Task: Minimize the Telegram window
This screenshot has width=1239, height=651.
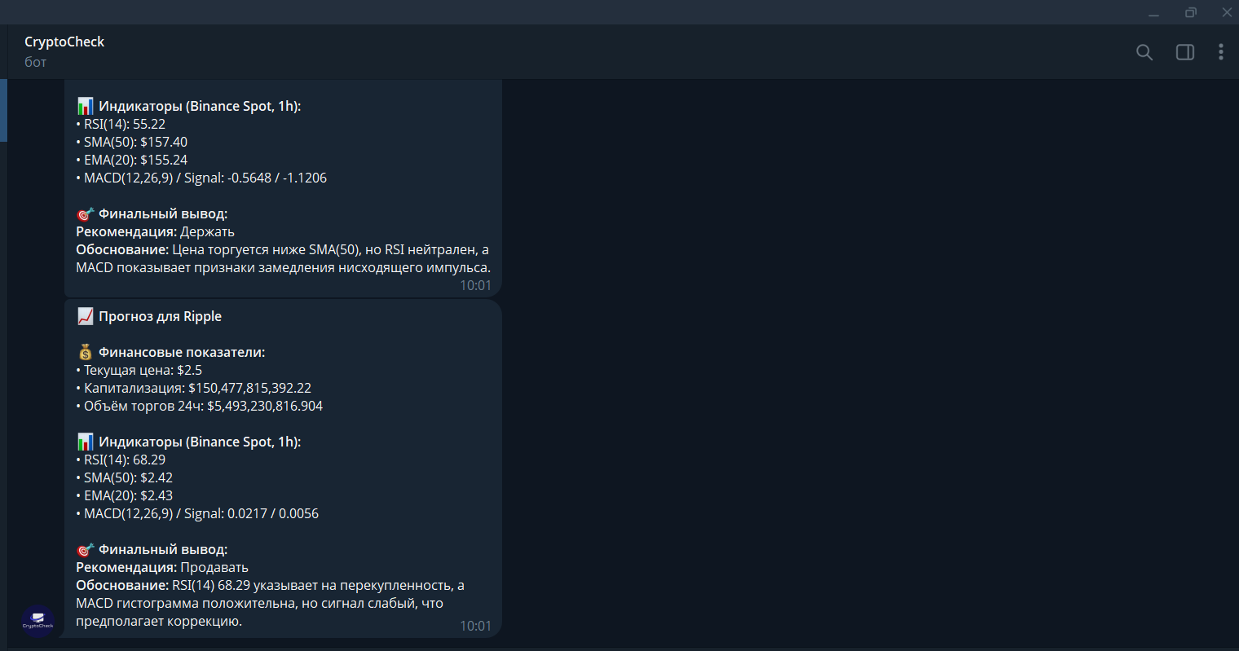Action: pos(1153,12)
